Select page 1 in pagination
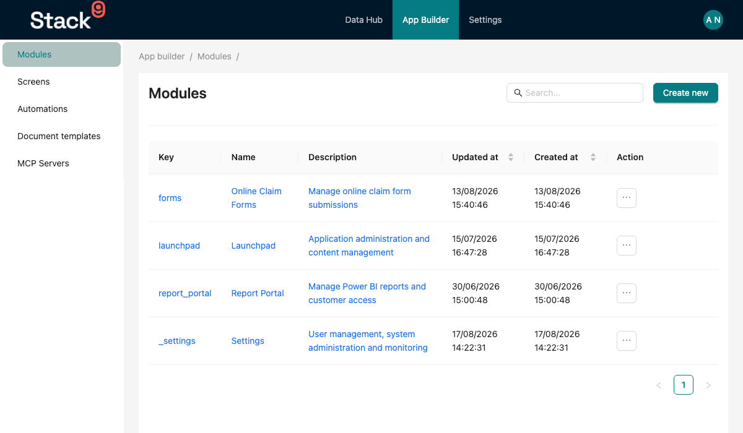The height and width of the screenshot is (433, 743). [684, 385]
